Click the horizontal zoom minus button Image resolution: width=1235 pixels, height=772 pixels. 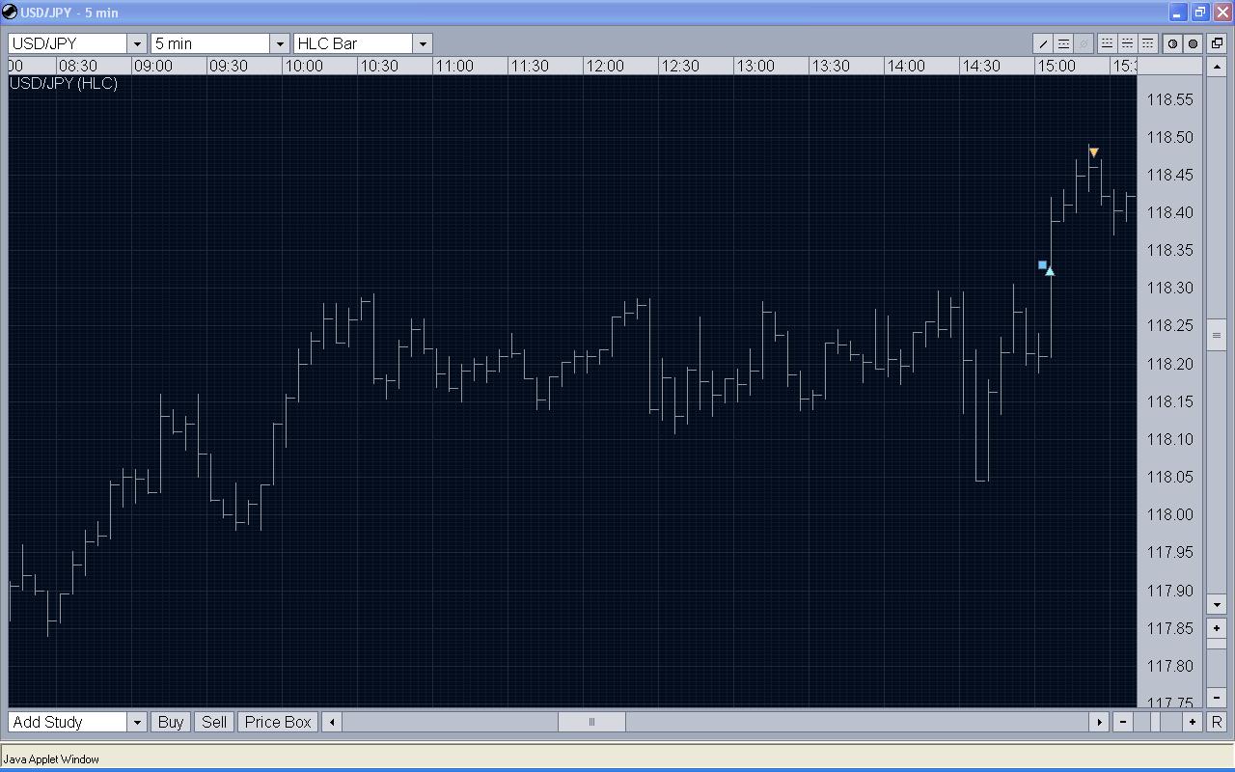click(x=1123, y=722)
